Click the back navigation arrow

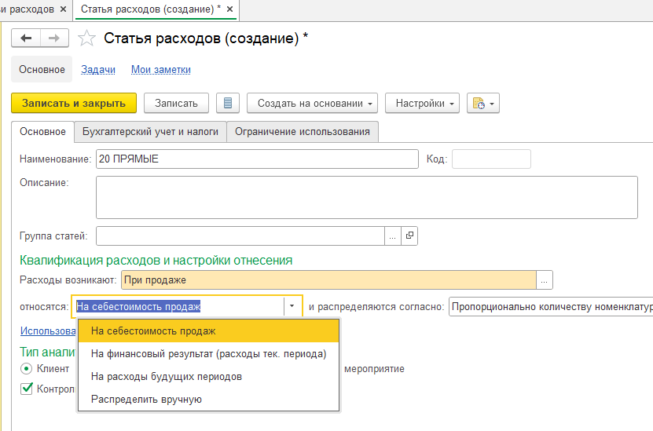27,39
